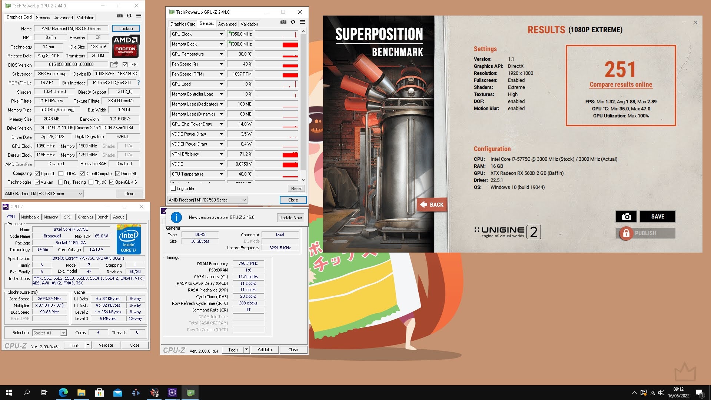Click the red lock icon on Publish
Screen dimensions: 711x400
(x=626, y=233)
